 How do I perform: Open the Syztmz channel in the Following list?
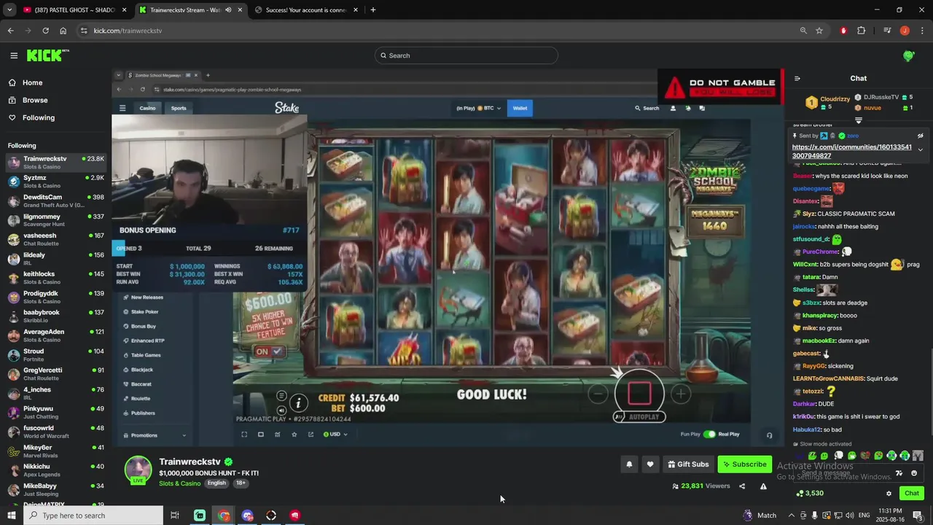click(56, 182)
